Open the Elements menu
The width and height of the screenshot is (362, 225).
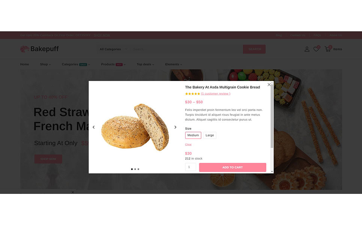(173, 64)
